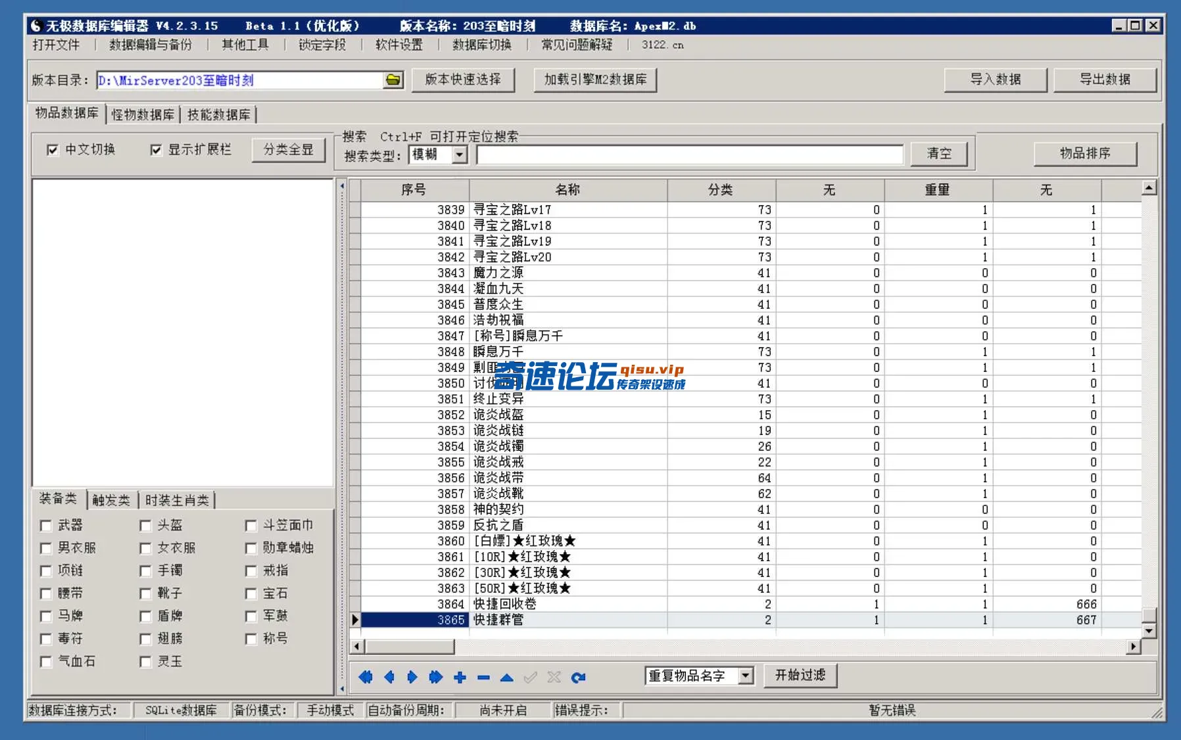Go to next record arrow
This screenshot has width=1181, height=740.
(x=412, y=677)
